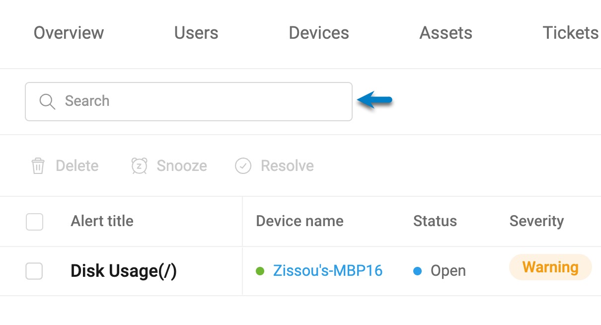Image resolution: width=601 pixels, height=325 pixels.
Task: Sort by the Status column header
Action: click(435, 221)
